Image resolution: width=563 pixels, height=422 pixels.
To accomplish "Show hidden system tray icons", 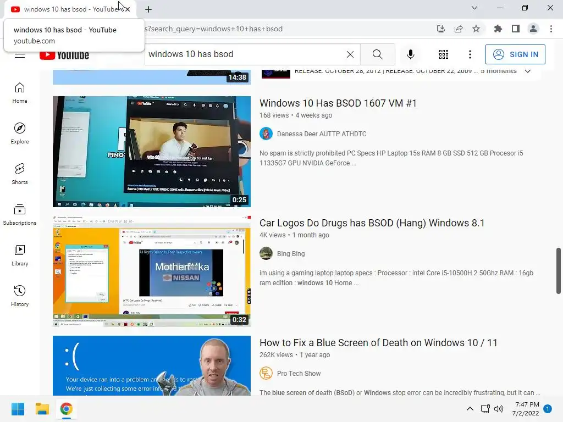I will [470, 409].
